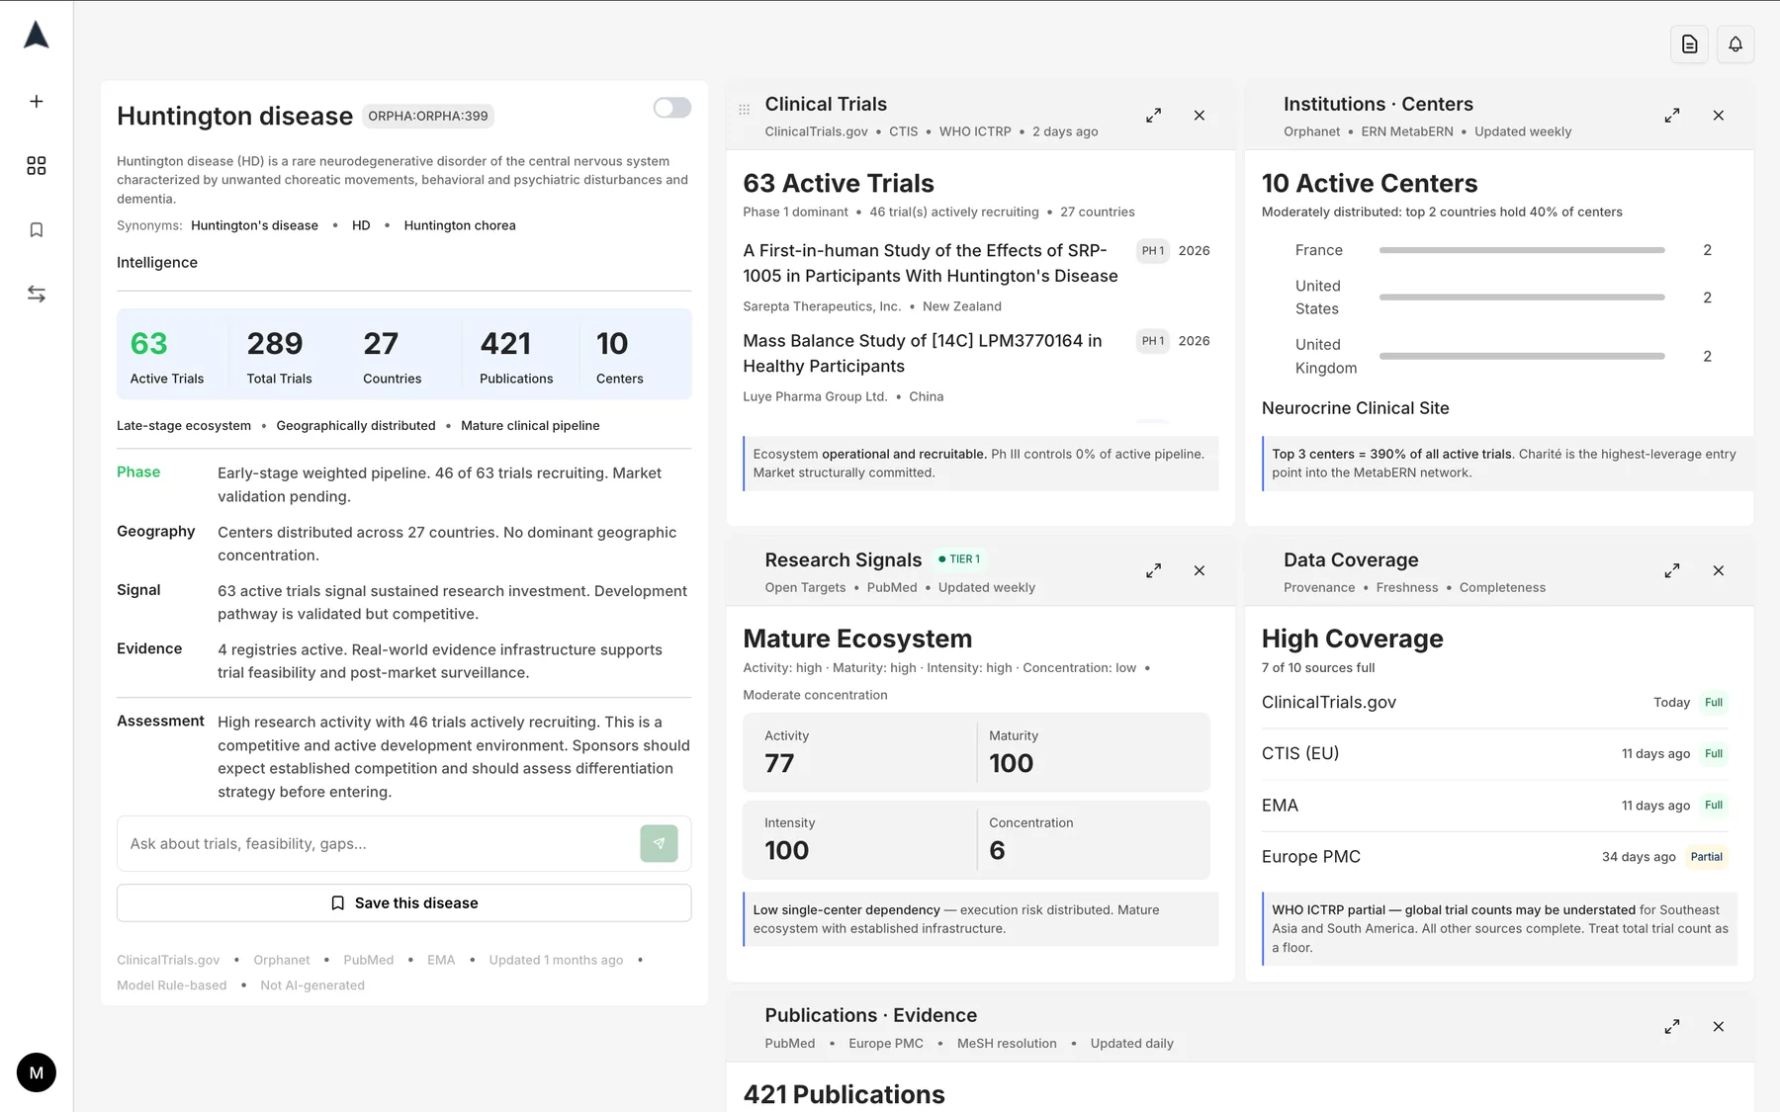This screenshot has height=1112, width=1780.
Task: Select the 63 Active Trials stat
Action: [x=167, y=355]
